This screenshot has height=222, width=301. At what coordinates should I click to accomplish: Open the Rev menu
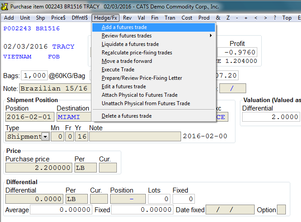click(x=127, y=18)
